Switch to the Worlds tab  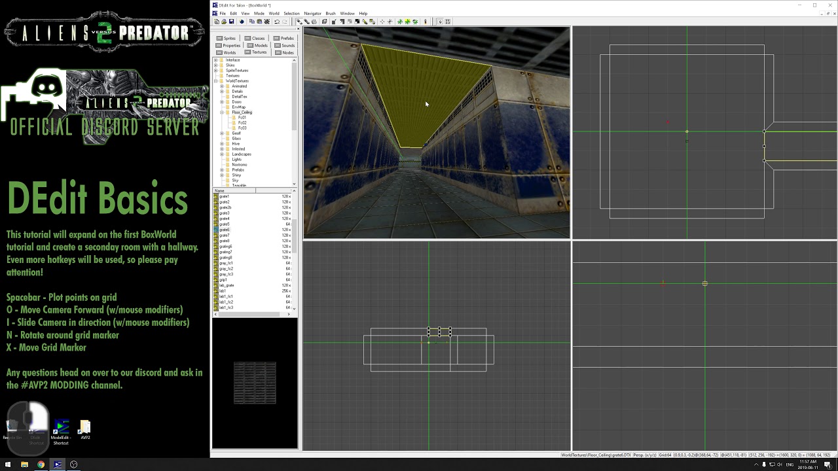227,52
